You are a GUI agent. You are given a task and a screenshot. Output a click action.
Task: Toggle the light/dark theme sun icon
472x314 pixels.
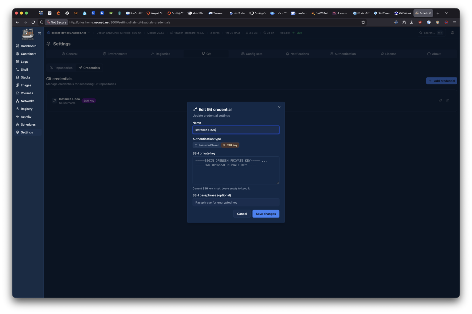point(452,33)
